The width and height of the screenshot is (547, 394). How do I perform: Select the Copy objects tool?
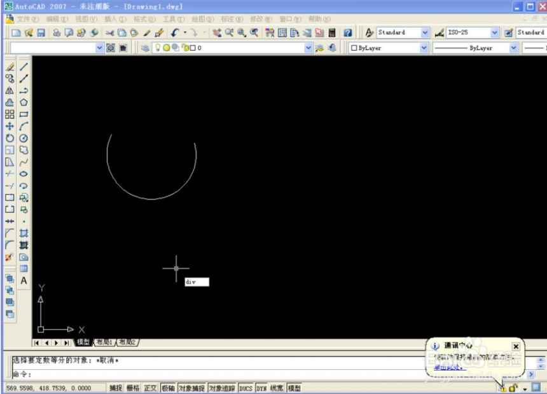(x=10, y=78)
